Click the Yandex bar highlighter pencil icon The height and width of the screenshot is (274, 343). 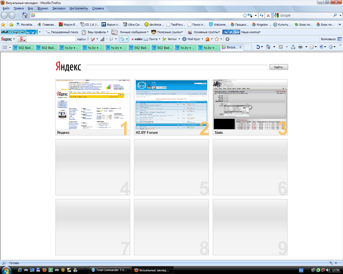coord(93,39)
